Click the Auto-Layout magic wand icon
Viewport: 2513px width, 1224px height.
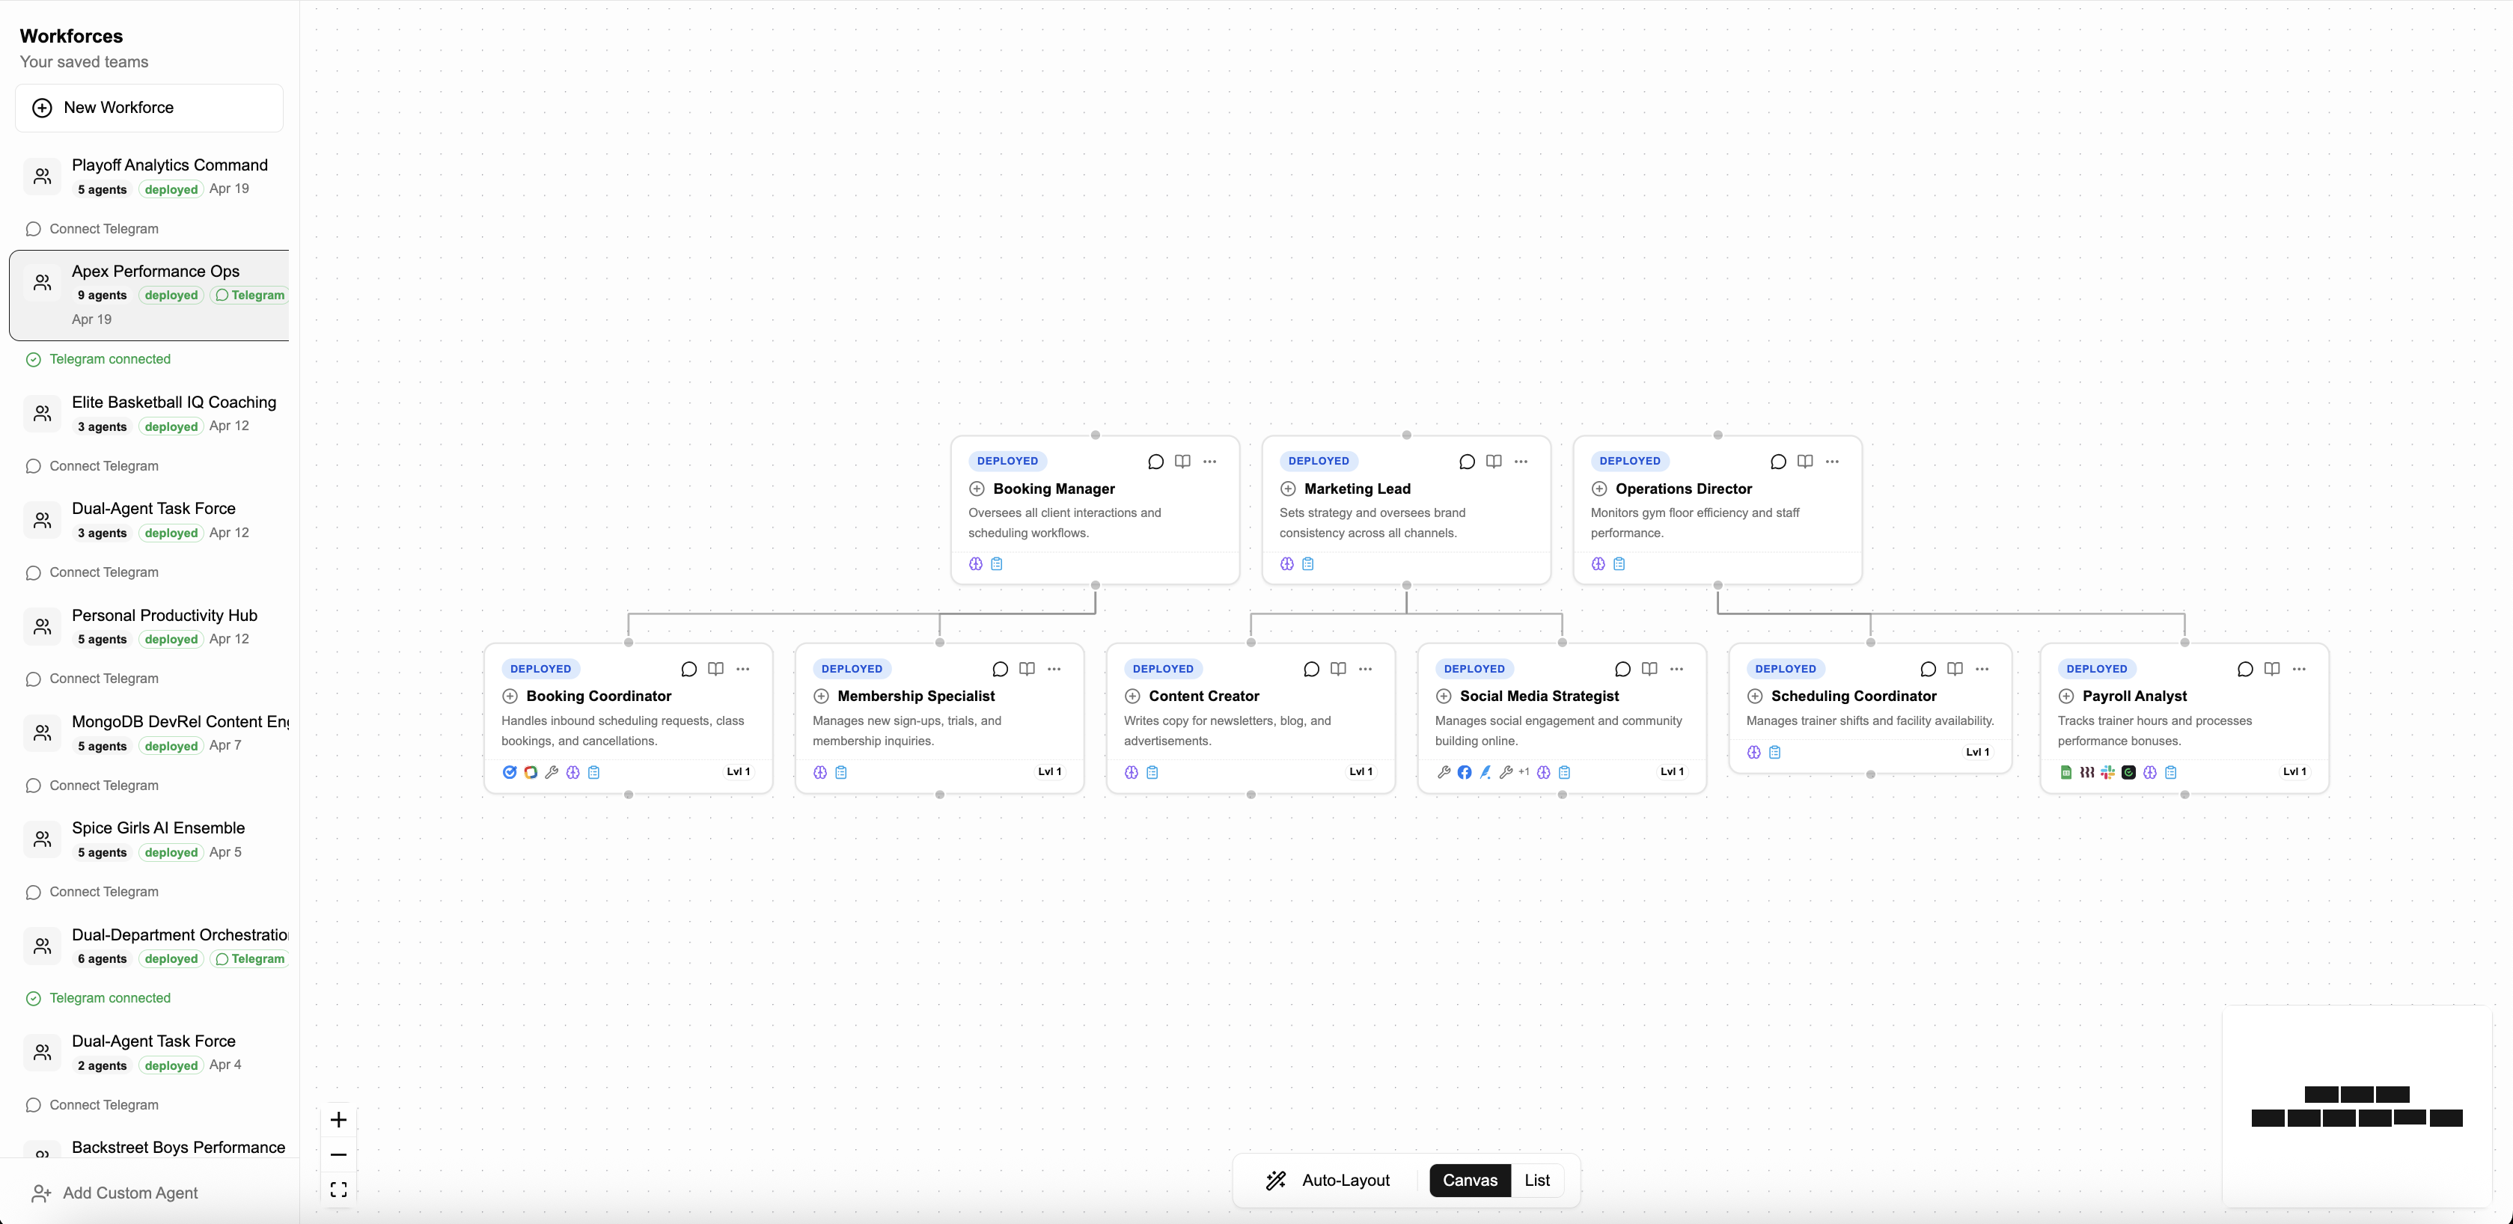[x=1275, y=1180]
